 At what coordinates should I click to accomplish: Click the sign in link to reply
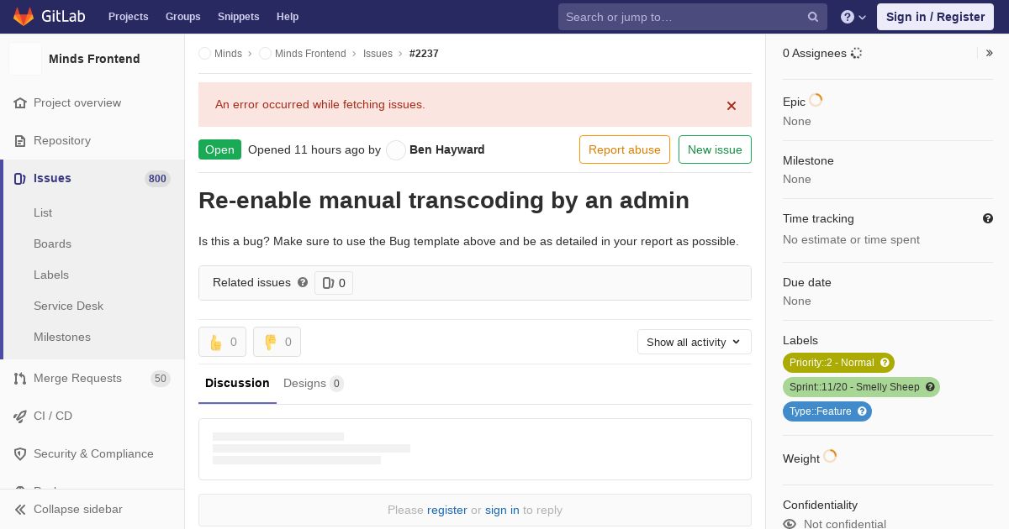click(x=502, y=510)
